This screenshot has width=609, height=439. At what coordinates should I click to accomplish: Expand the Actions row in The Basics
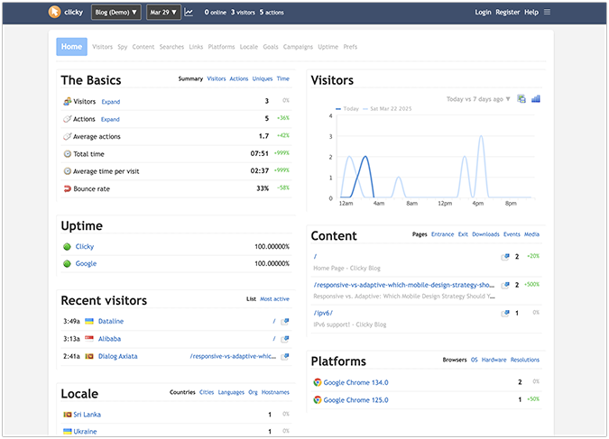coord(110,119)
